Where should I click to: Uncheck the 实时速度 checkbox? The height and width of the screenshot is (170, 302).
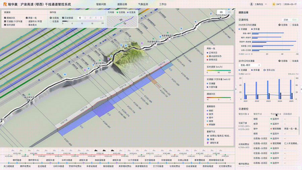coord(5,25)
